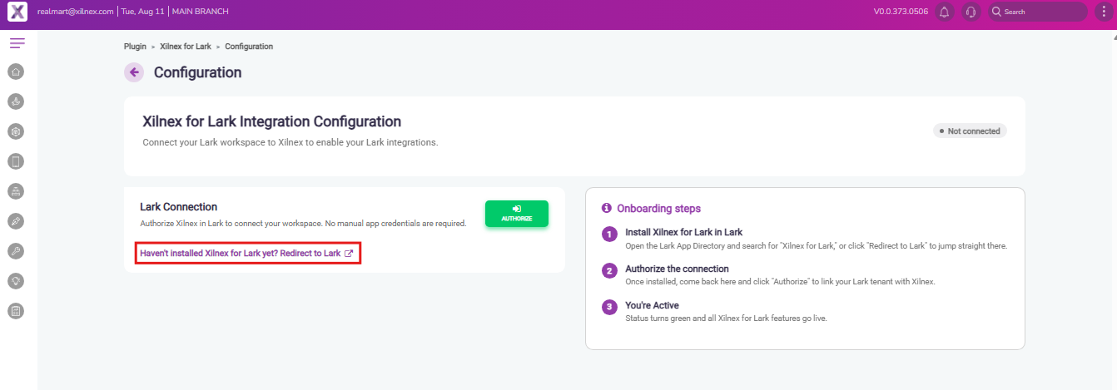Go to Xilnex for Lark breadcrumb
Screen dimensions: 1117x390
pyautogui.click(x=185, y=47)
